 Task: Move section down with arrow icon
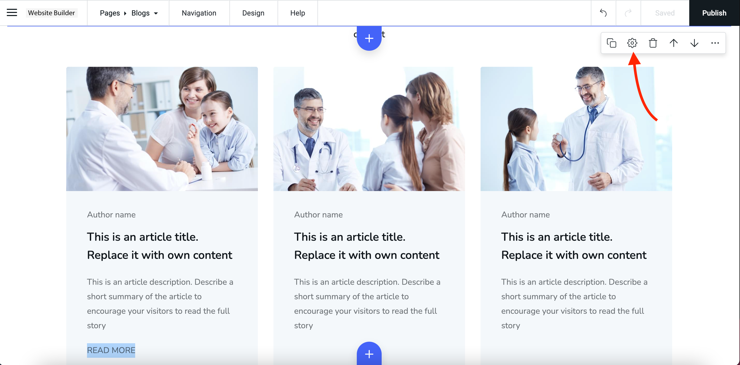pyautogui.click(x=694, y=43)
